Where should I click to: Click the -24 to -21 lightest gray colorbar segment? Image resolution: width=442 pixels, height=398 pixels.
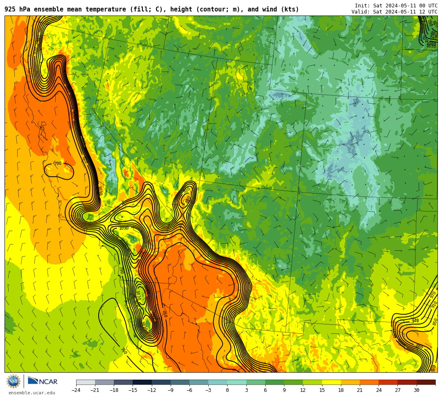pos(86,382)
